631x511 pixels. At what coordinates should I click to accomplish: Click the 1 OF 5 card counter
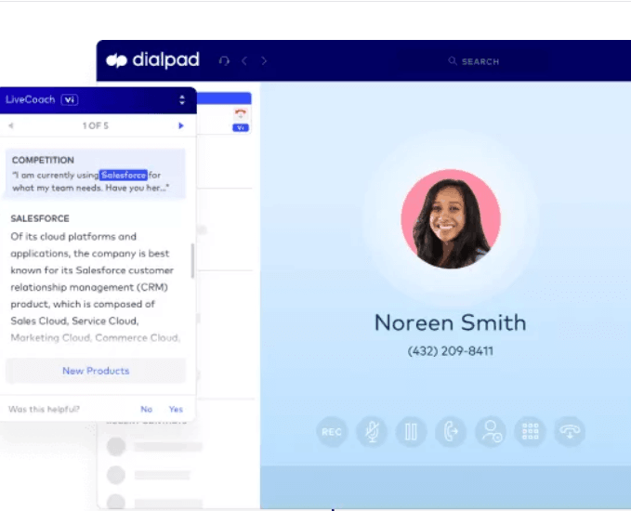96,125
